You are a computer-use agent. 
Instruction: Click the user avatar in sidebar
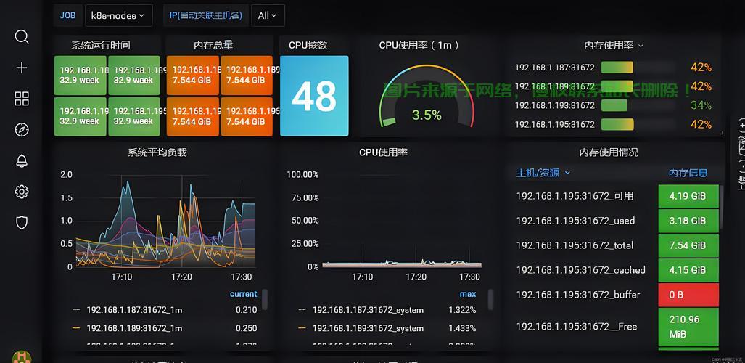click(x=21, y=356)
